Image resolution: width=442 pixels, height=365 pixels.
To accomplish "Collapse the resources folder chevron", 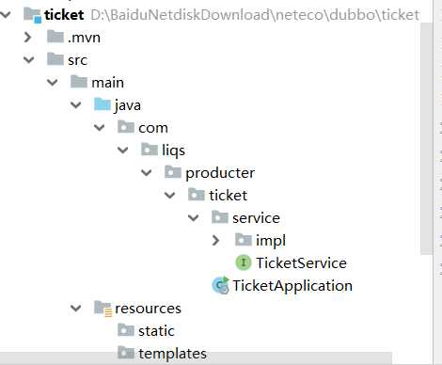I will click(x=76, y=308).
